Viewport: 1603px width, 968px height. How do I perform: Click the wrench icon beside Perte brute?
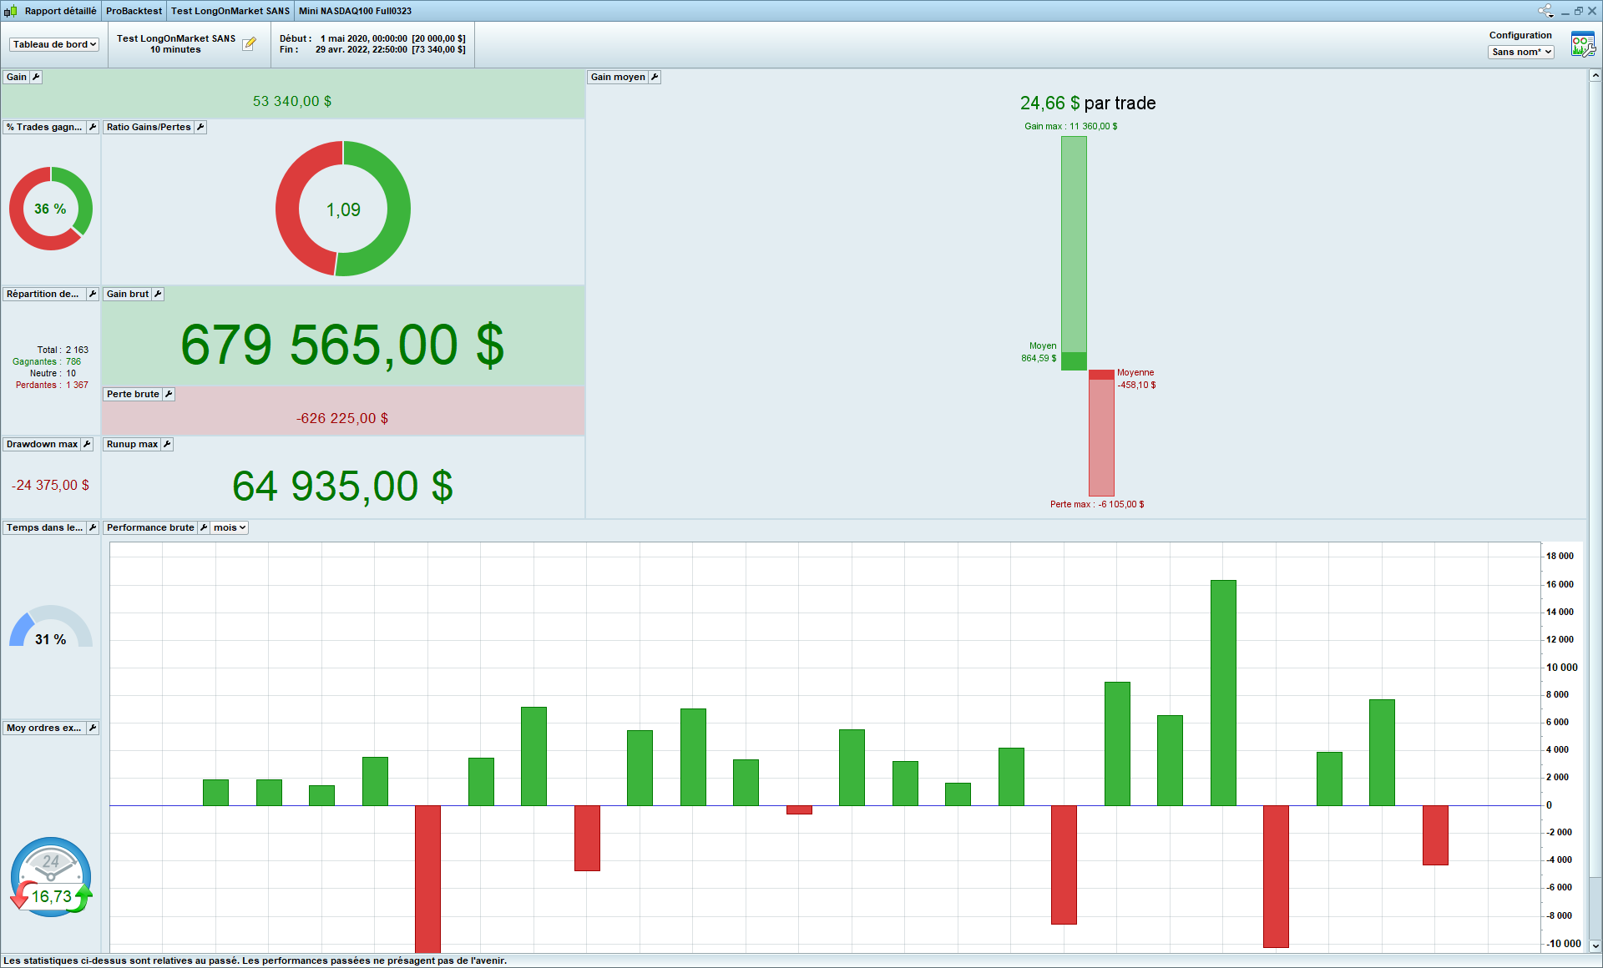[168, 394]
